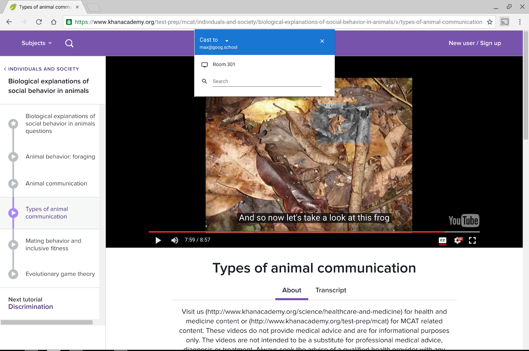Click New user / Sign up link
The width and height of the screenshot is (529, 351).
(475, 43)
